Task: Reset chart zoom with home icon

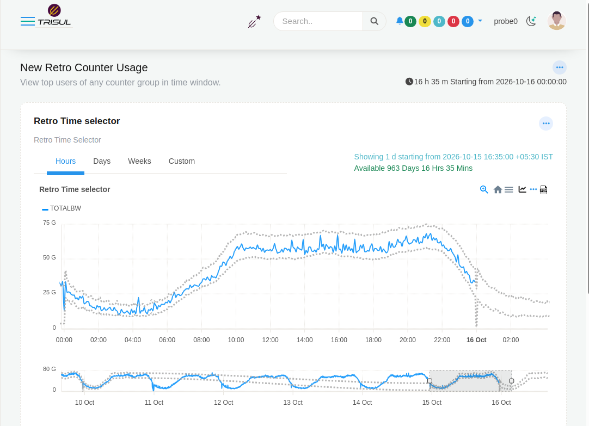Action: (x=498, y=189)
